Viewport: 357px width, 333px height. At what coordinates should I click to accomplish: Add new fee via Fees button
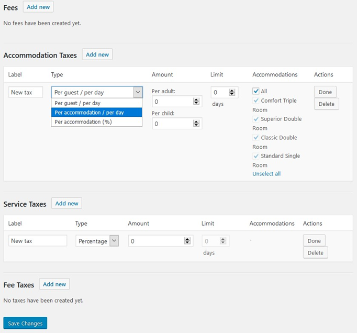[x=38, y=7]
